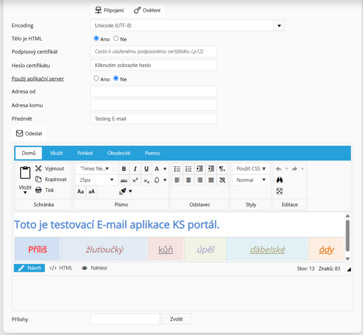Toggle bold formatting
The height and width of the screenshot is (335, 363).
point(124,169)
